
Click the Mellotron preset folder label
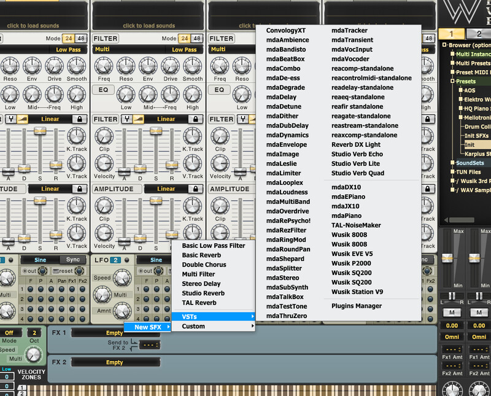pos(477,117)
